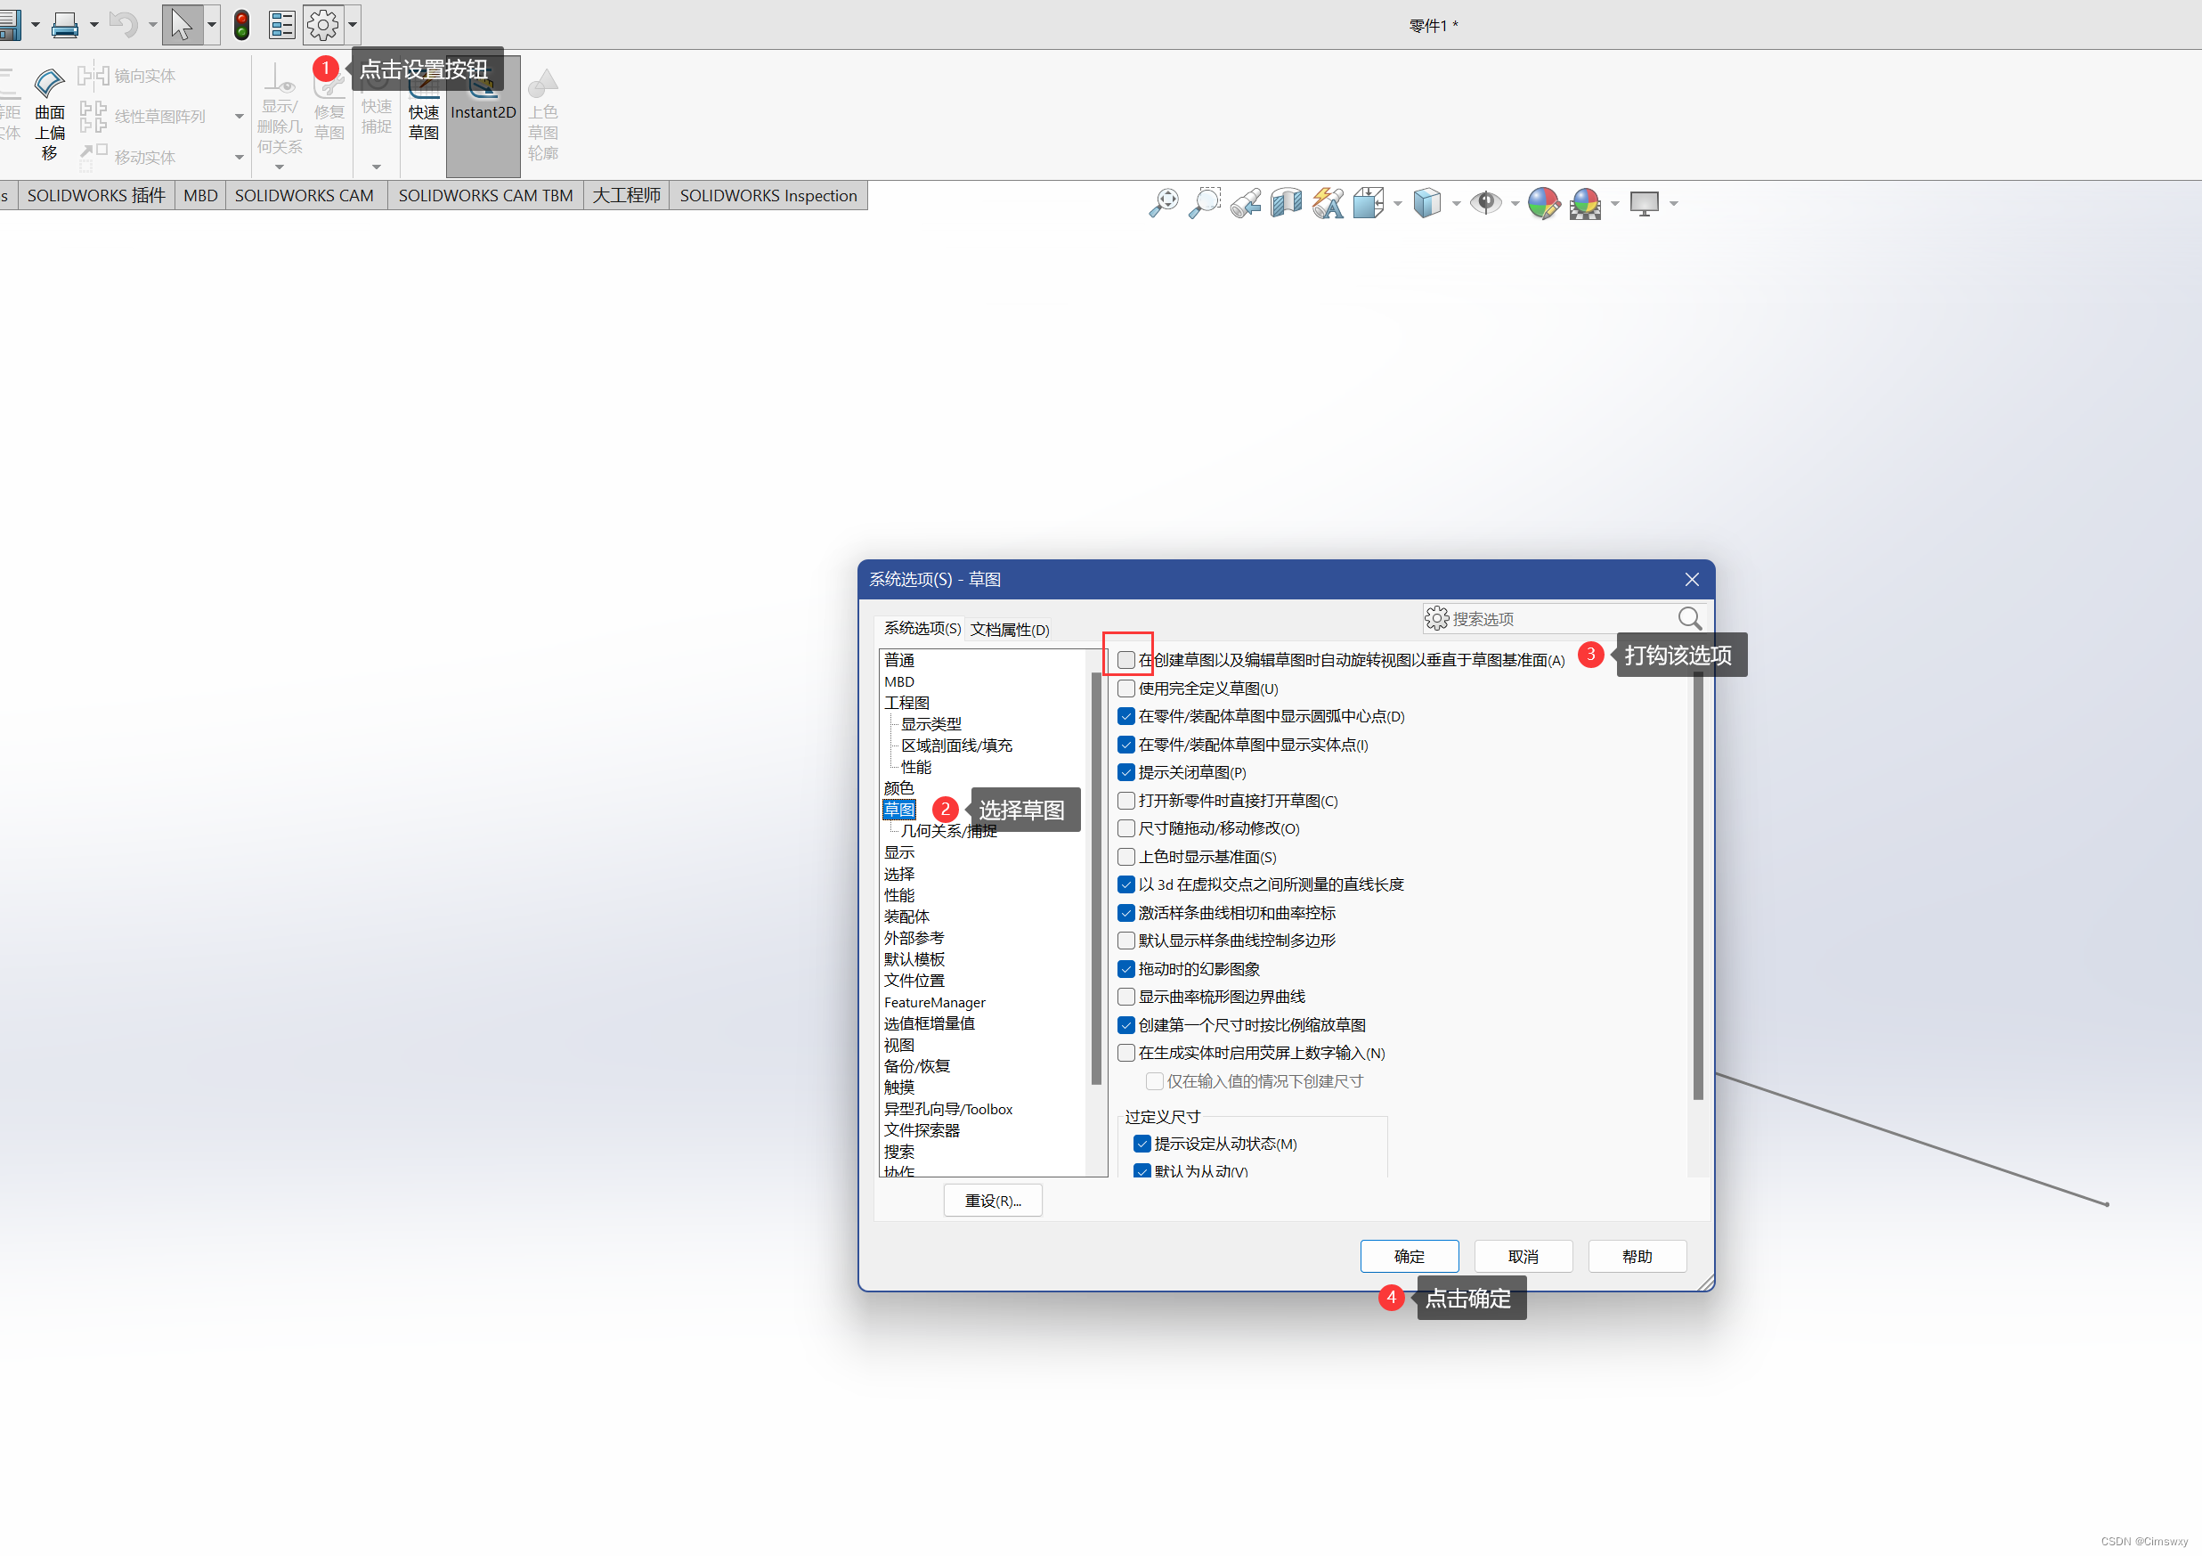
Task: Click the Edit Appearance color ball icon
Action: (1543, 203)
